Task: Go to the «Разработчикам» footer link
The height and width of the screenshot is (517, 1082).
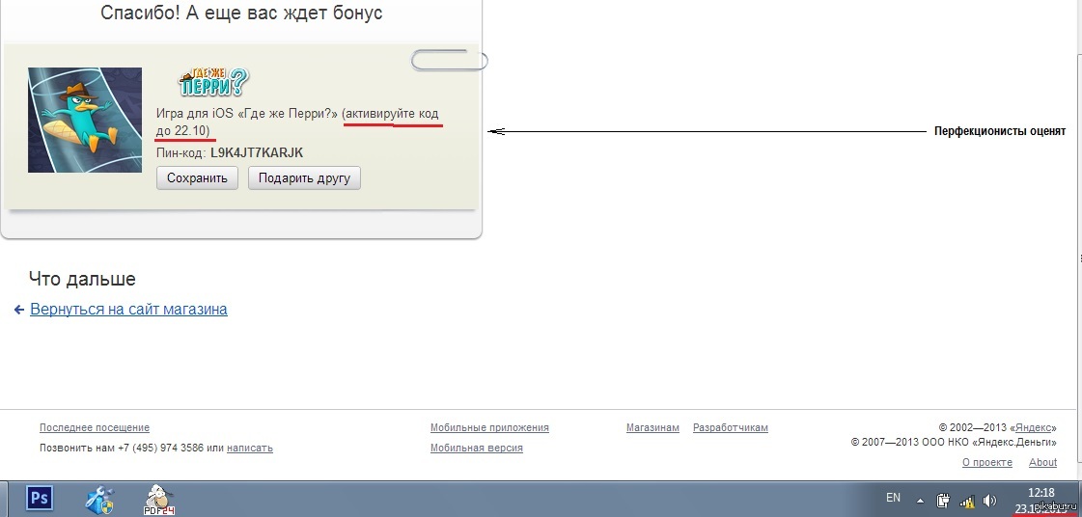Action: pyautogui.click(x=731, y=427)
